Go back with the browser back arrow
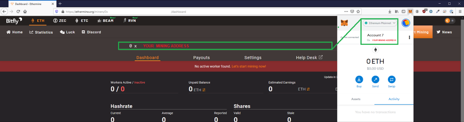This screenshot has height=122, width=464. pyautogui.click(x=5, y=11)
